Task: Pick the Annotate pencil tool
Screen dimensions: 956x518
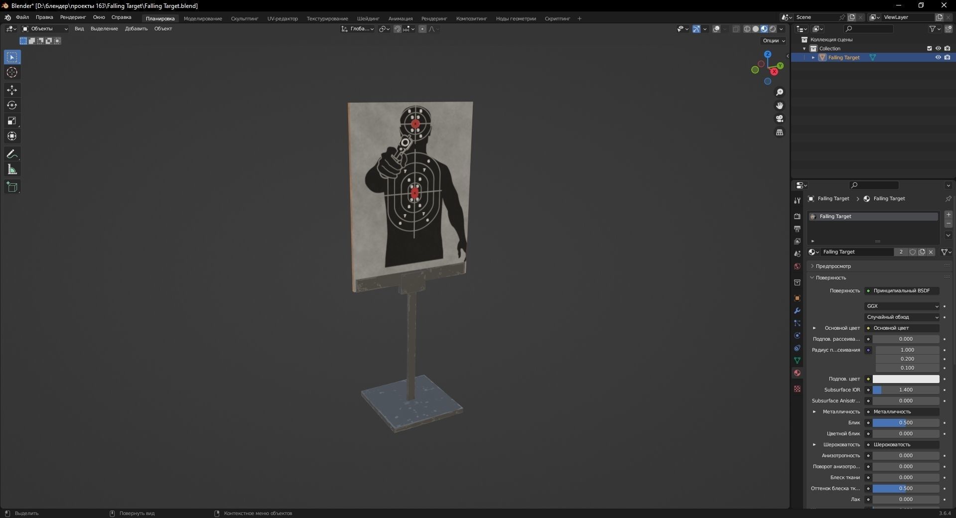Action: 12,154
